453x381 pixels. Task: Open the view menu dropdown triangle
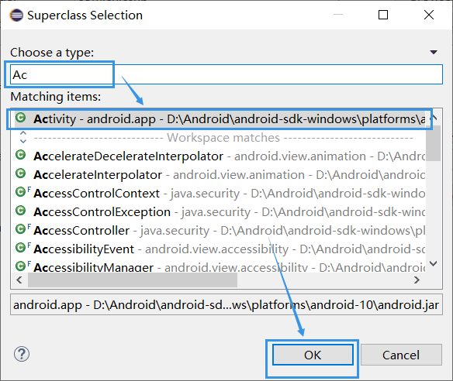(x=434, y=52)
